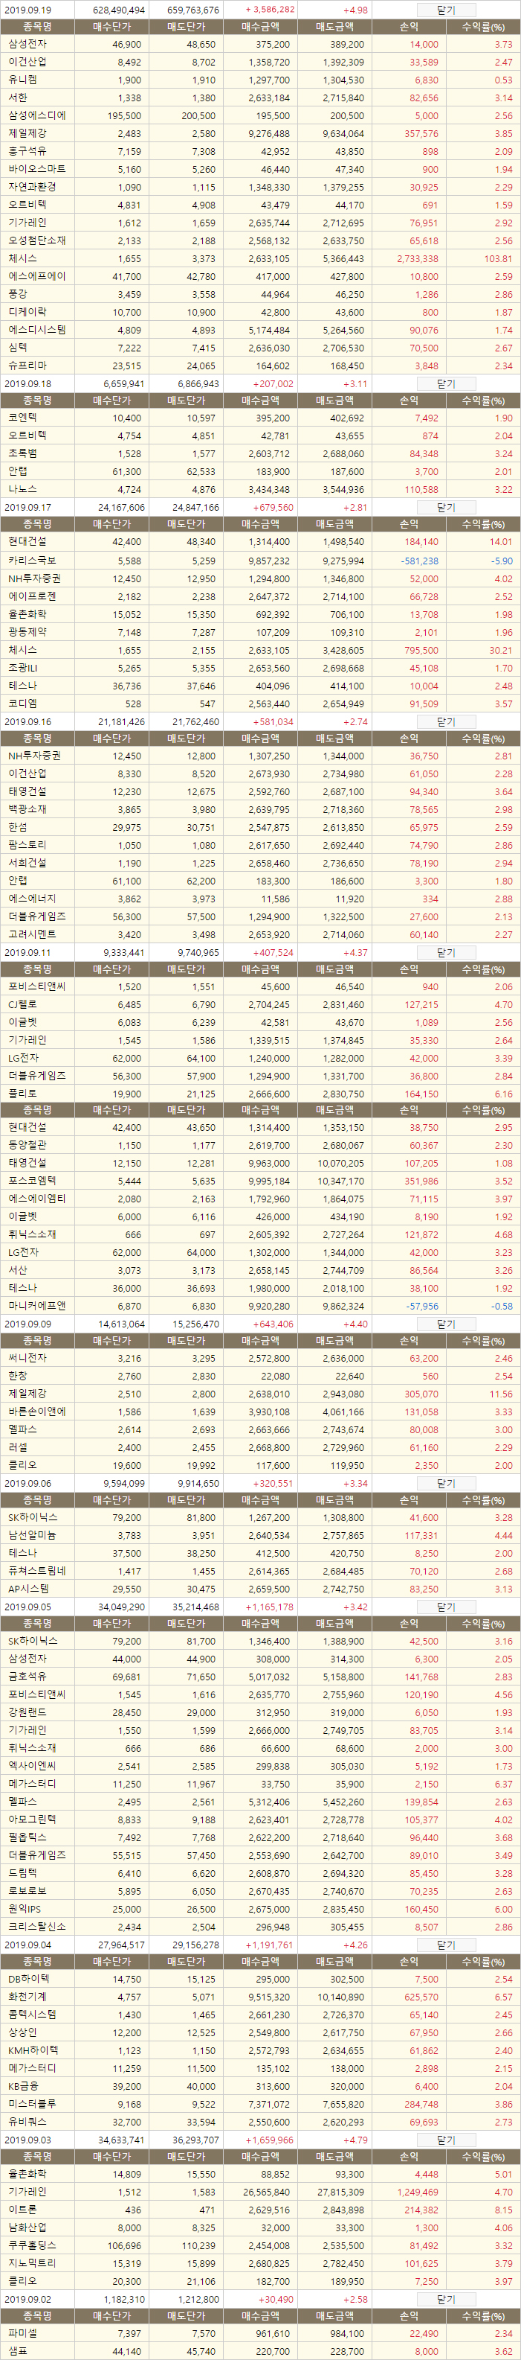521x2360 pixels.
Task: Close the 2019.09.18 trade list
Action: pos(445,384)
